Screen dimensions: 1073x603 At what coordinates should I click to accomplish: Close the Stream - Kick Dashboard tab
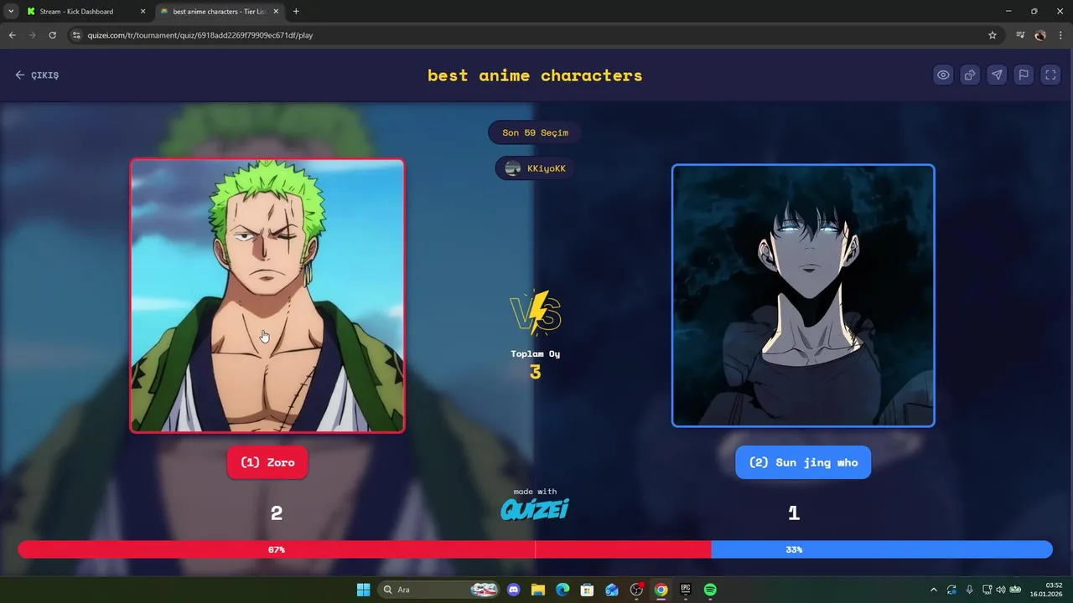click(x=143, y=12)
